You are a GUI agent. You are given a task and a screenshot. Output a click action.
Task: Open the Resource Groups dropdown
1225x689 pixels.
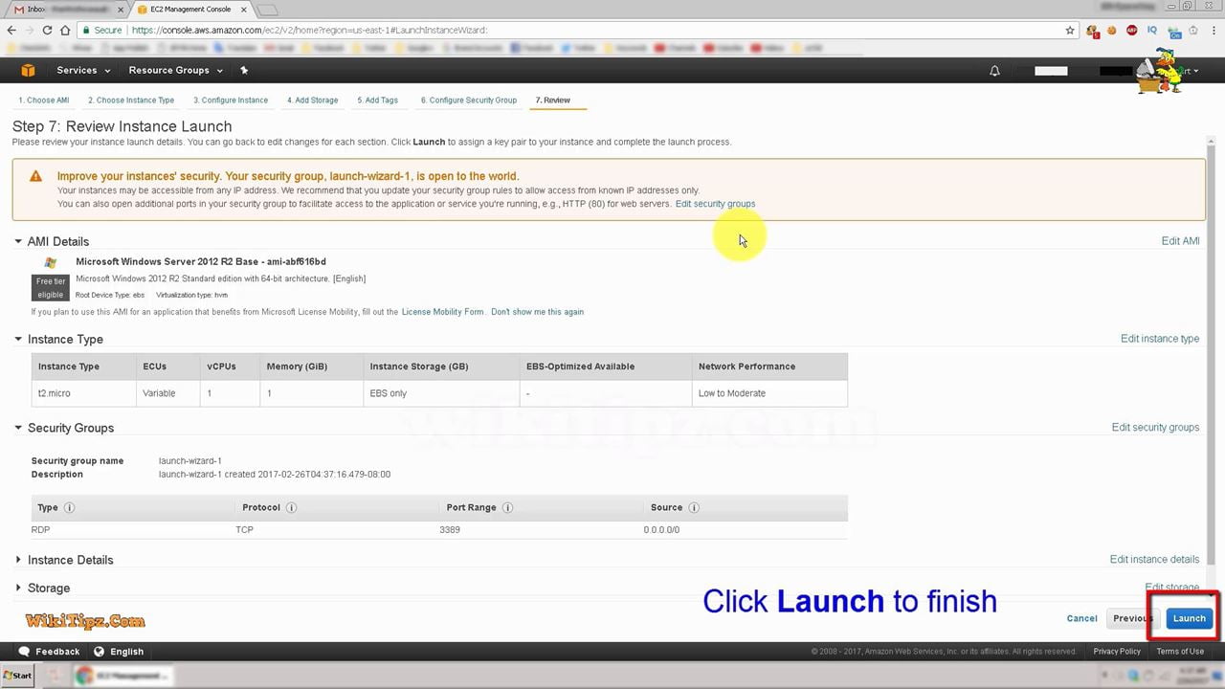175,70
